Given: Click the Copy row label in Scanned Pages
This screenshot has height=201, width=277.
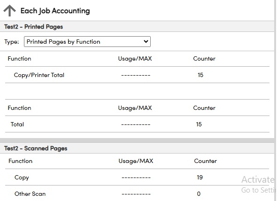Looking at the screenshot, I should pos(22,178).
